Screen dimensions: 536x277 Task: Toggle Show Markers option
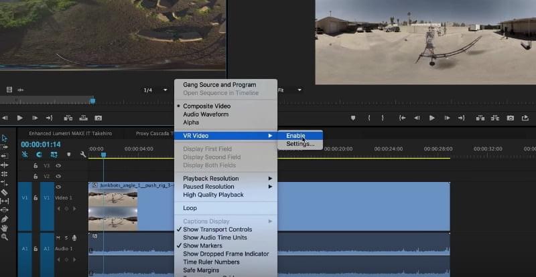[x=203, y=246]
